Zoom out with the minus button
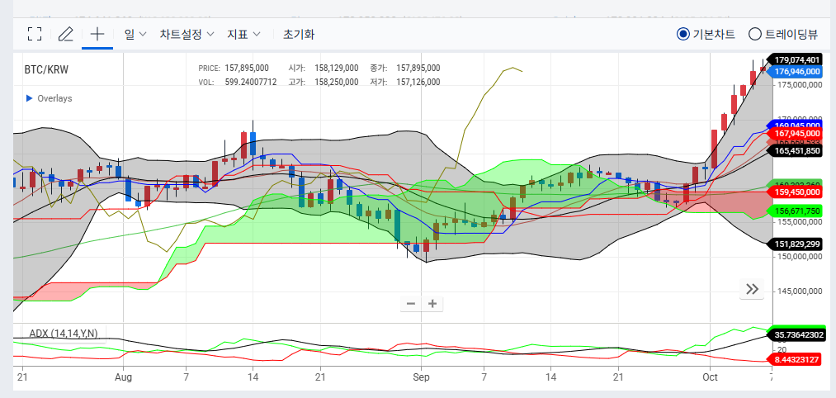This screenshot has height=398, width=836. tap(411, 303)
